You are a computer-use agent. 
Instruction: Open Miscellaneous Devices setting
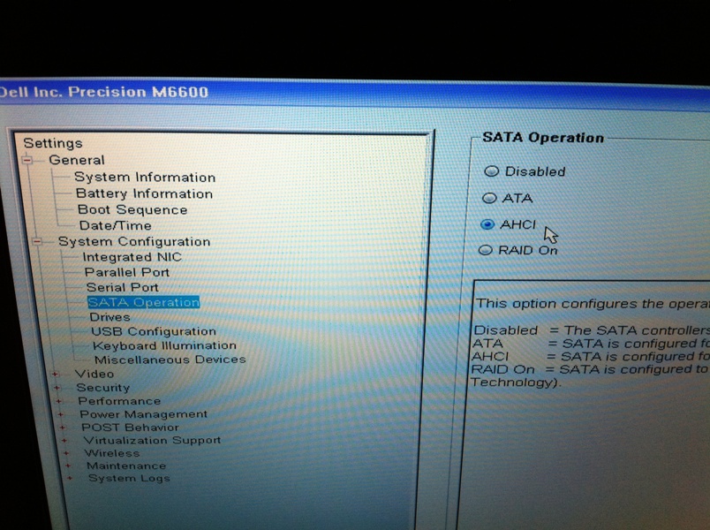coord(170,360)
